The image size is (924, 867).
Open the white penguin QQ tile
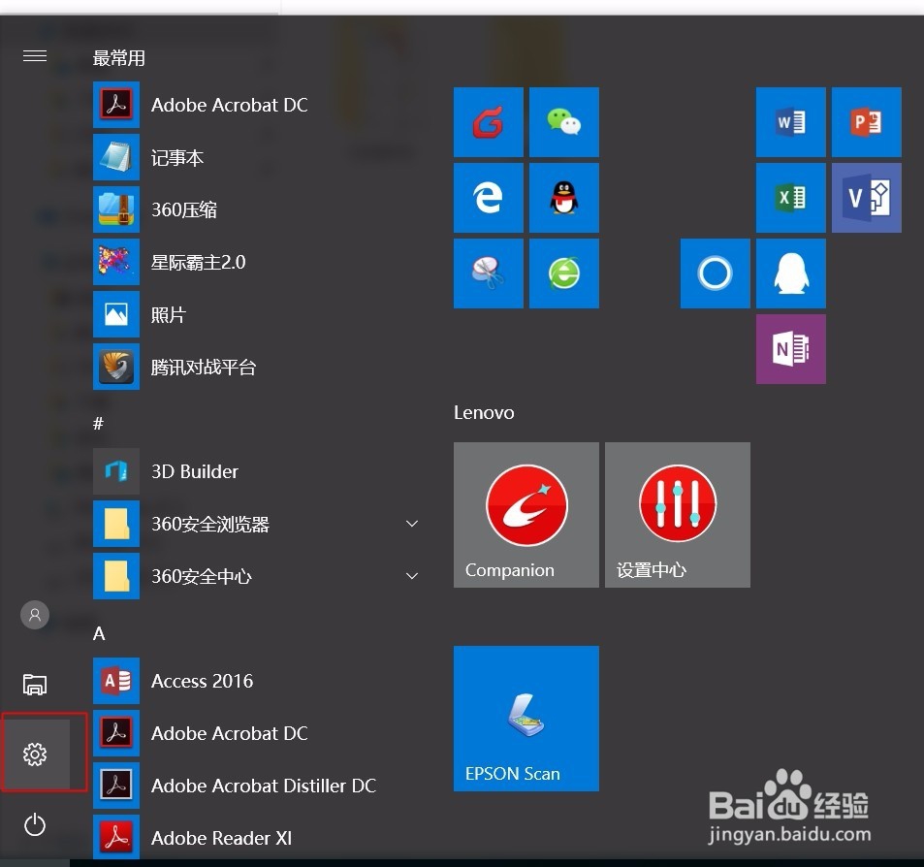click(x=791, y=273)
